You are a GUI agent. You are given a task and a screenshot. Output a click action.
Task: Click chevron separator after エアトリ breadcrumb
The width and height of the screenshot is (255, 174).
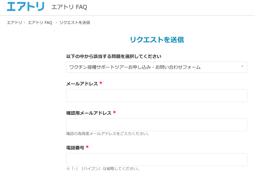tap(25, 23)
